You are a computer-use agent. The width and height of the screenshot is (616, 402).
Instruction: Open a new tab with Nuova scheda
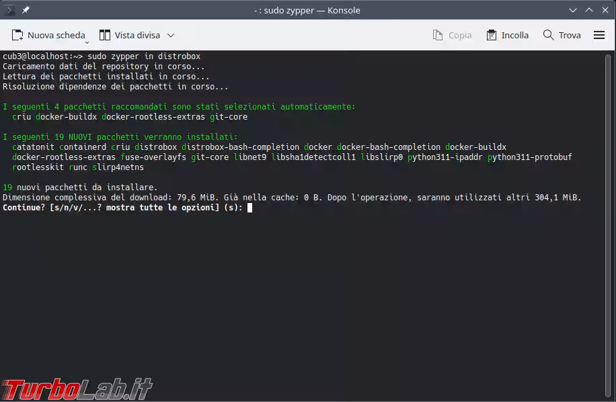coord(48,36)
